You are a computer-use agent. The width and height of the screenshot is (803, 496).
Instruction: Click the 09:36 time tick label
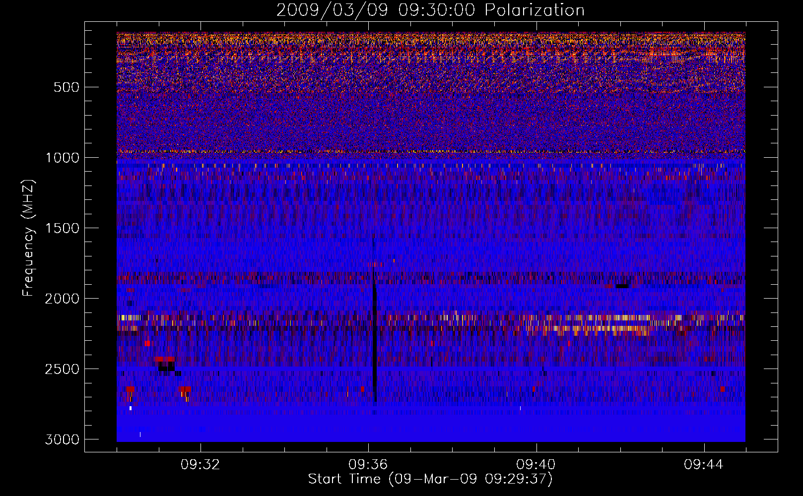coord(368,465)
